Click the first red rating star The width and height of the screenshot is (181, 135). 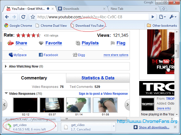click(18, 35)
